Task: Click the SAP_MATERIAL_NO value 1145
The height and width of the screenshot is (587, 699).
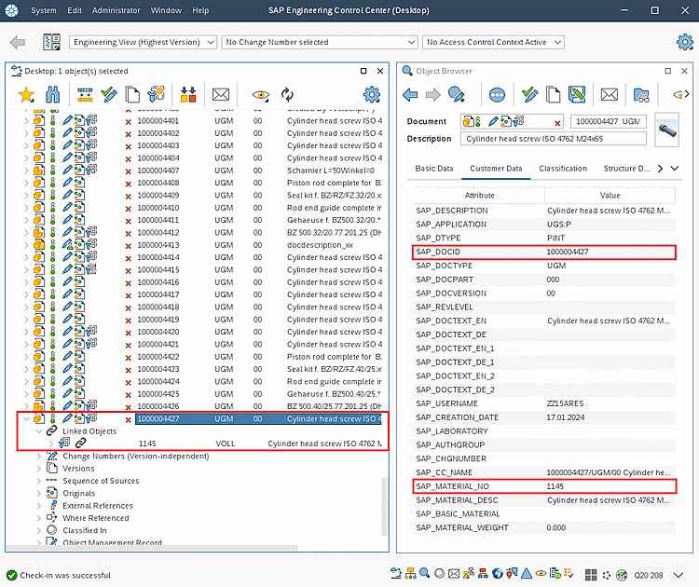Action: click(x=555, y=486)
